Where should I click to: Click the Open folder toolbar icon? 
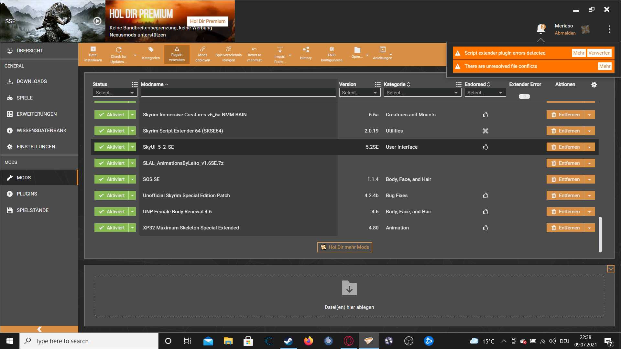357,53
